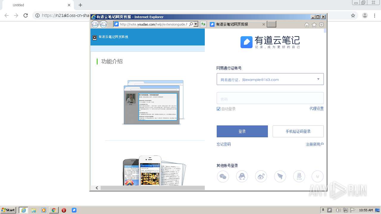Viewport: 381px width, 214px height.
Task: Open Windows Explorer folder taskbar icon
Action: tap(34, 210)
